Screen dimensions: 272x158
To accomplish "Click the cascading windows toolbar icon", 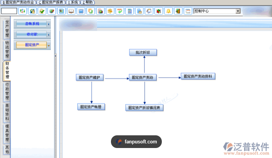I will (188, 11).
